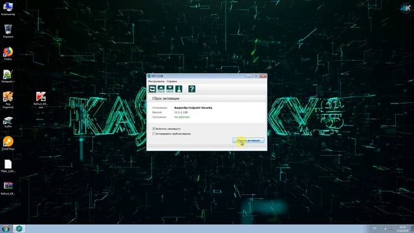The height and width of the screenshot is (233, 414).
Task: Minimize the KRT CLUB window
Action: pyautogui.click(x=248, y=76)
